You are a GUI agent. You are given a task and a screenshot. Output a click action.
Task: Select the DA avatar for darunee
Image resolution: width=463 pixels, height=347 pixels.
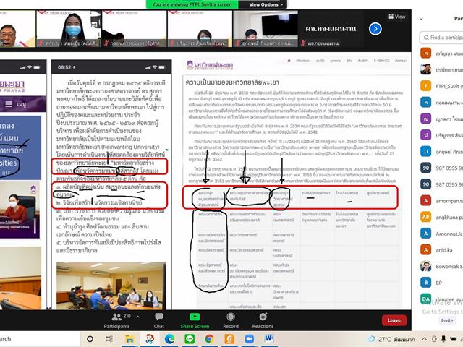tap(425, 299)
